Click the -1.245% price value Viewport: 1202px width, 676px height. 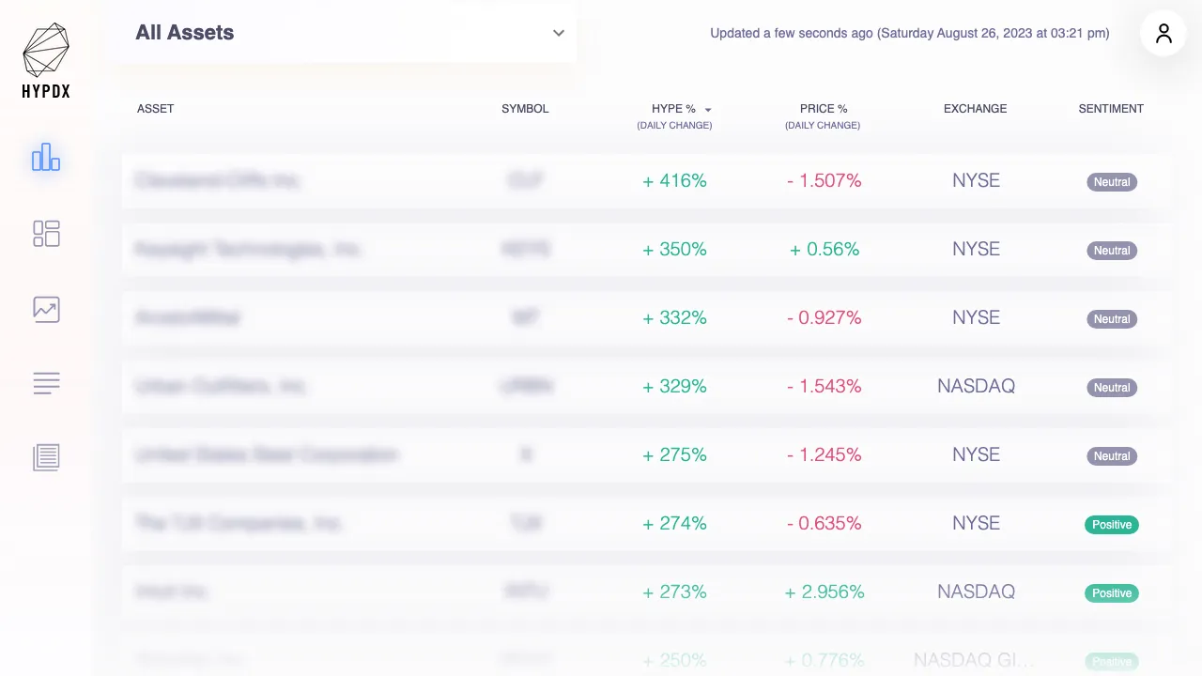coord(824,454)
